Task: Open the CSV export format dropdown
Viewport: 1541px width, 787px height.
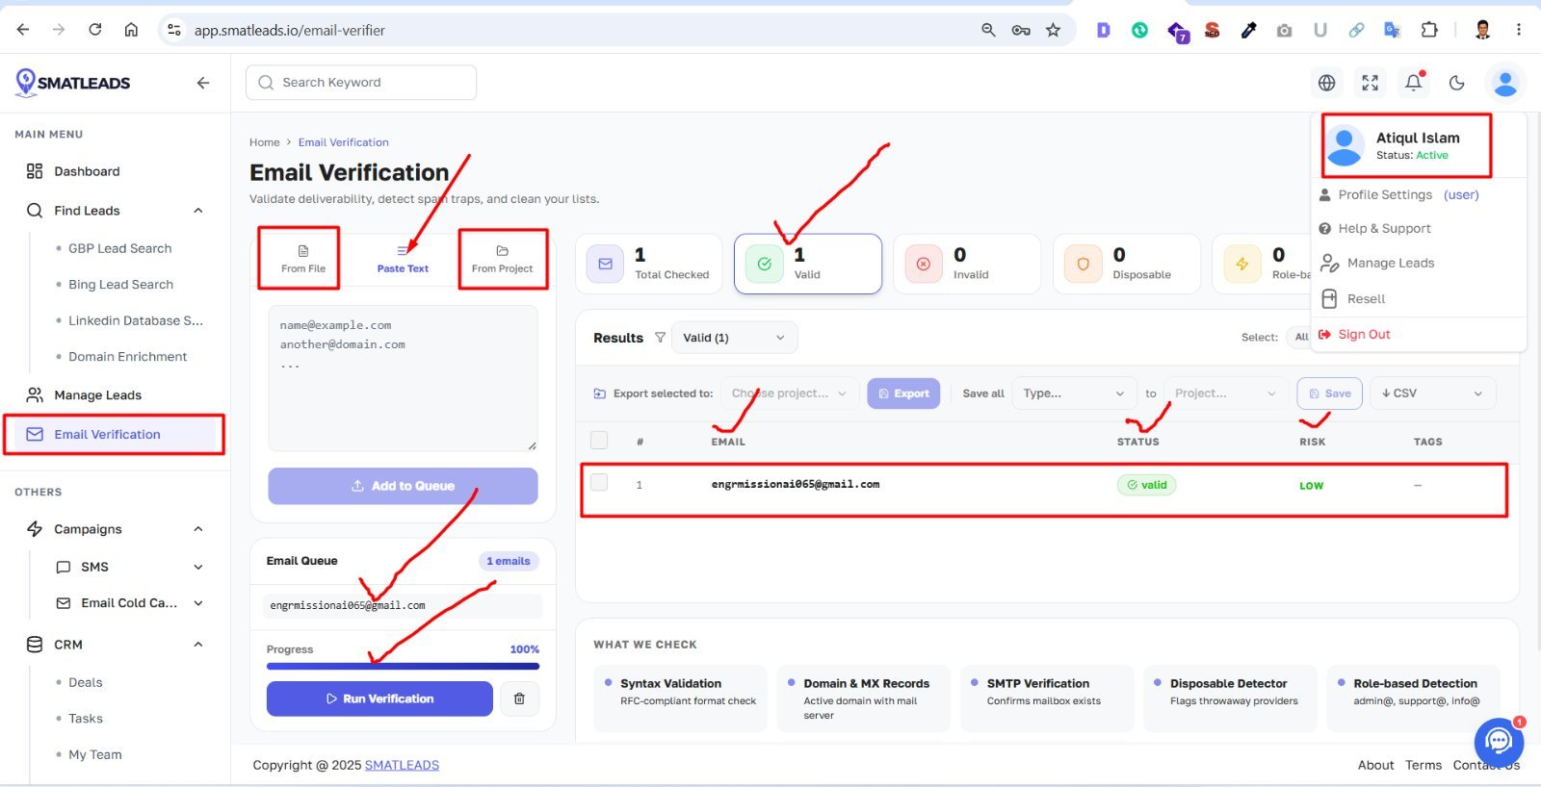Action: (x=1432, y=393)
